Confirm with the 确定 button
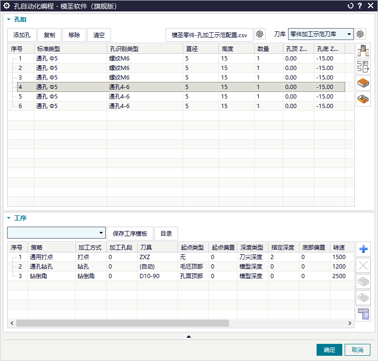The height and width of the screenshot is (361, 378). [329, 350]
